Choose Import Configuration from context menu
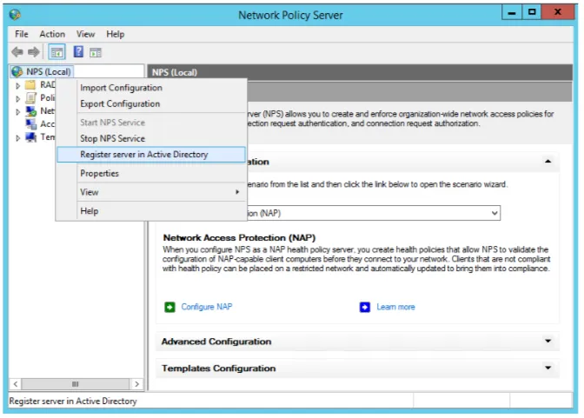The width and height of the screenshot is (584, 418). [x=151, y=88]
